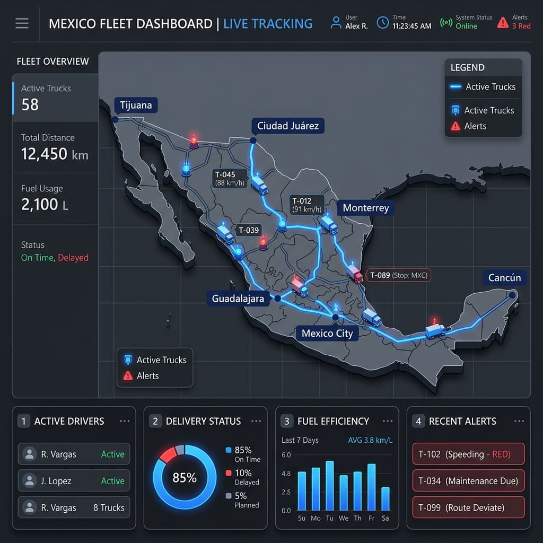The height and width of the screenshot is (543, 543).
Task: Click the 85% delivery status donut chart
Action: point(184,477)
